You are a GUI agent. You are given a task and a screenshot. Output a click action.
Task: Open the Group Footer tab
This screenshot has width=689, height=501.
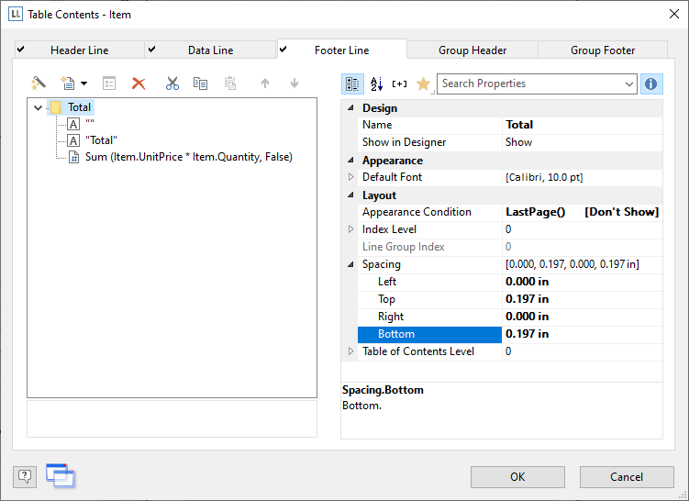[602, 50]
